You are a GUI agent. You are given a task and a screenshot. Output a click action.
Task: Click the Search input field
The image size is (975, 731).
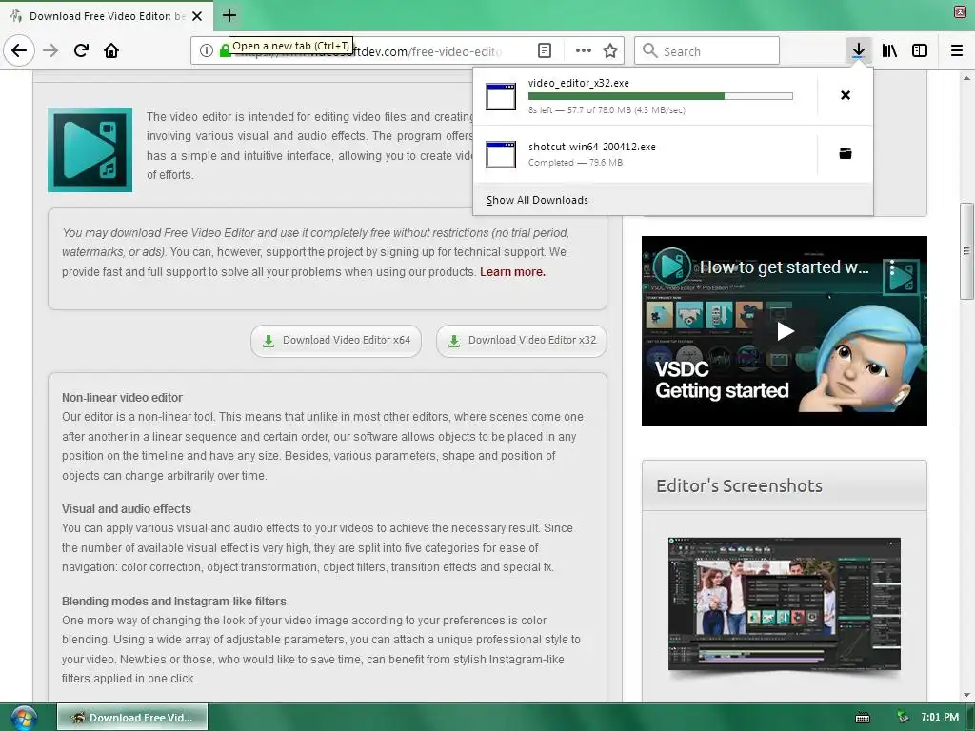point(707,50)
